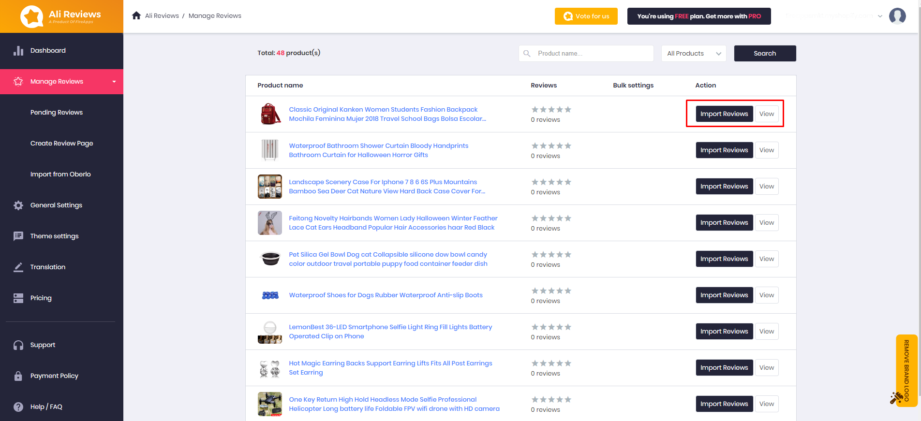Open the account dropdown chevron

[880, 16]
